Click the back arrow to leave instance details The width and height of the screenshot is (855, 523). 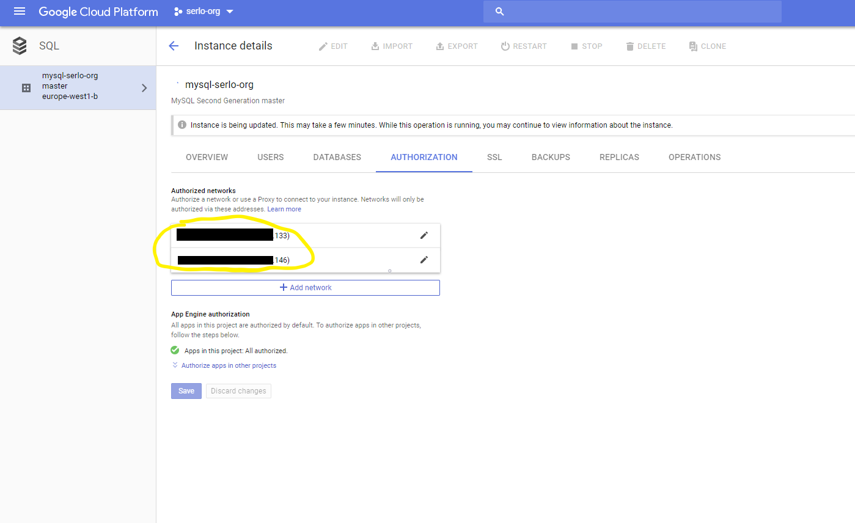click(174, 46)
